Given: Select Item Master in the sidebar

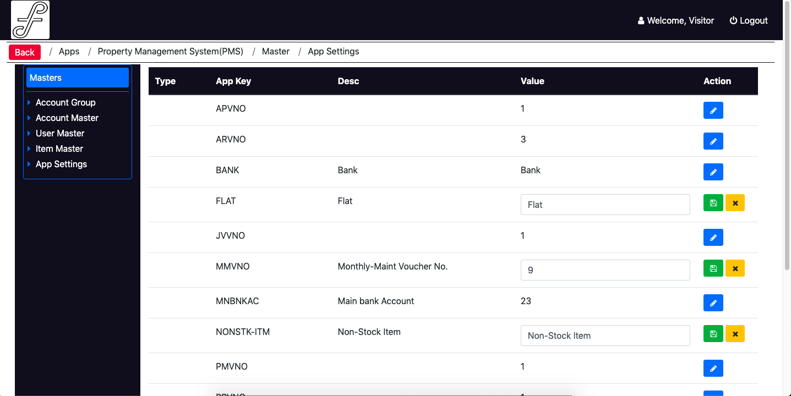Looking at the screenshot, I should coord(59,148).
